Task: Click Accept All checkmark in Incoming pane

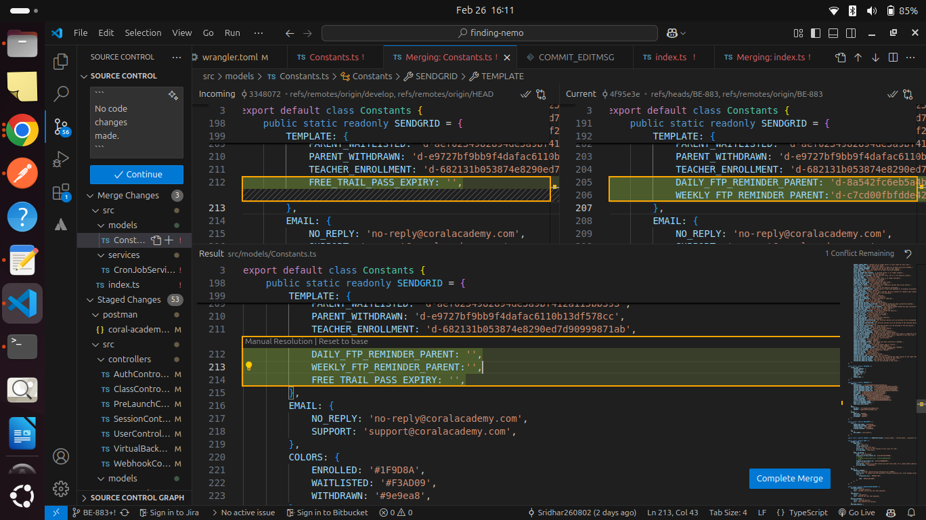Action: click(x=525, y=94)
